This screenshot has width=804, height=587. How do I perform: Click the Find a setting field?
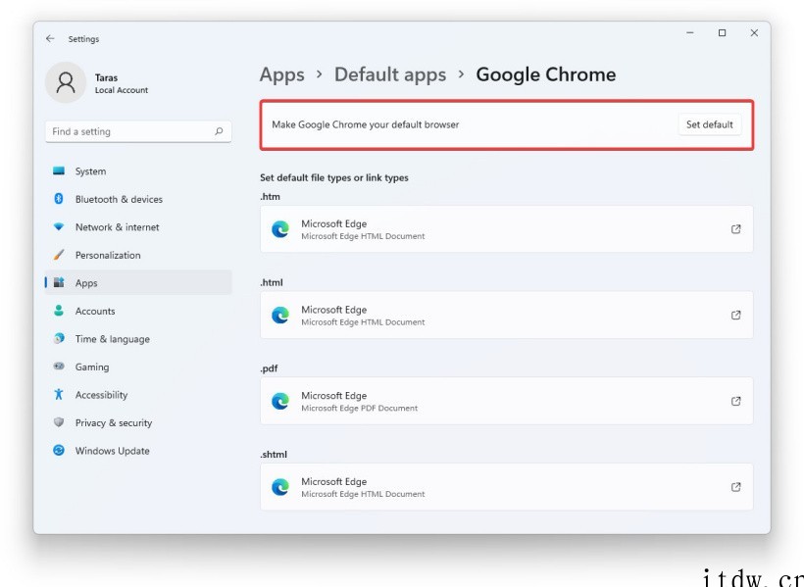tap(138, 131)
